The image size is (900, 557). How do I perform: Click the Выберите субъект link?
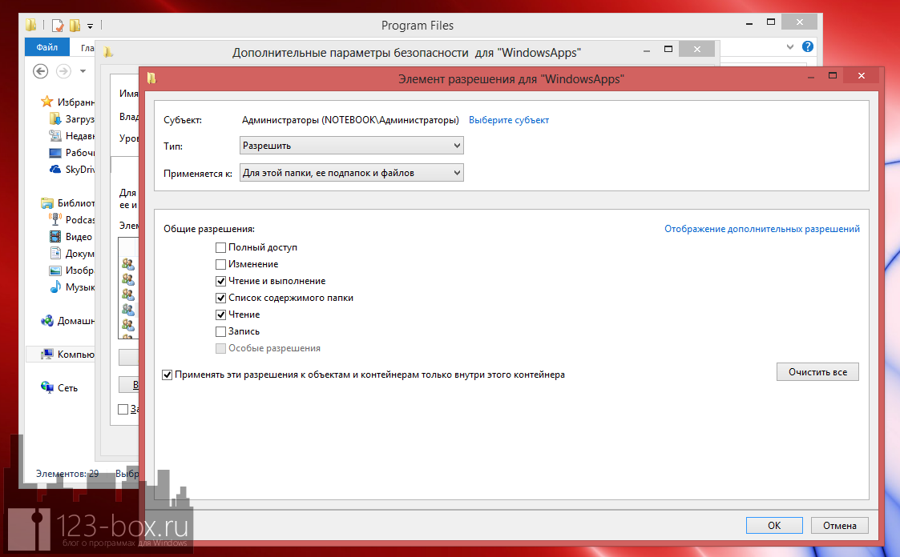[x=509, y=120]
